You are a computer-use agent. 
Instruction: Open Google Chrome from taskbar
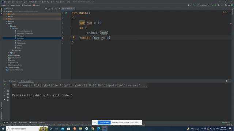coord(93,128)
